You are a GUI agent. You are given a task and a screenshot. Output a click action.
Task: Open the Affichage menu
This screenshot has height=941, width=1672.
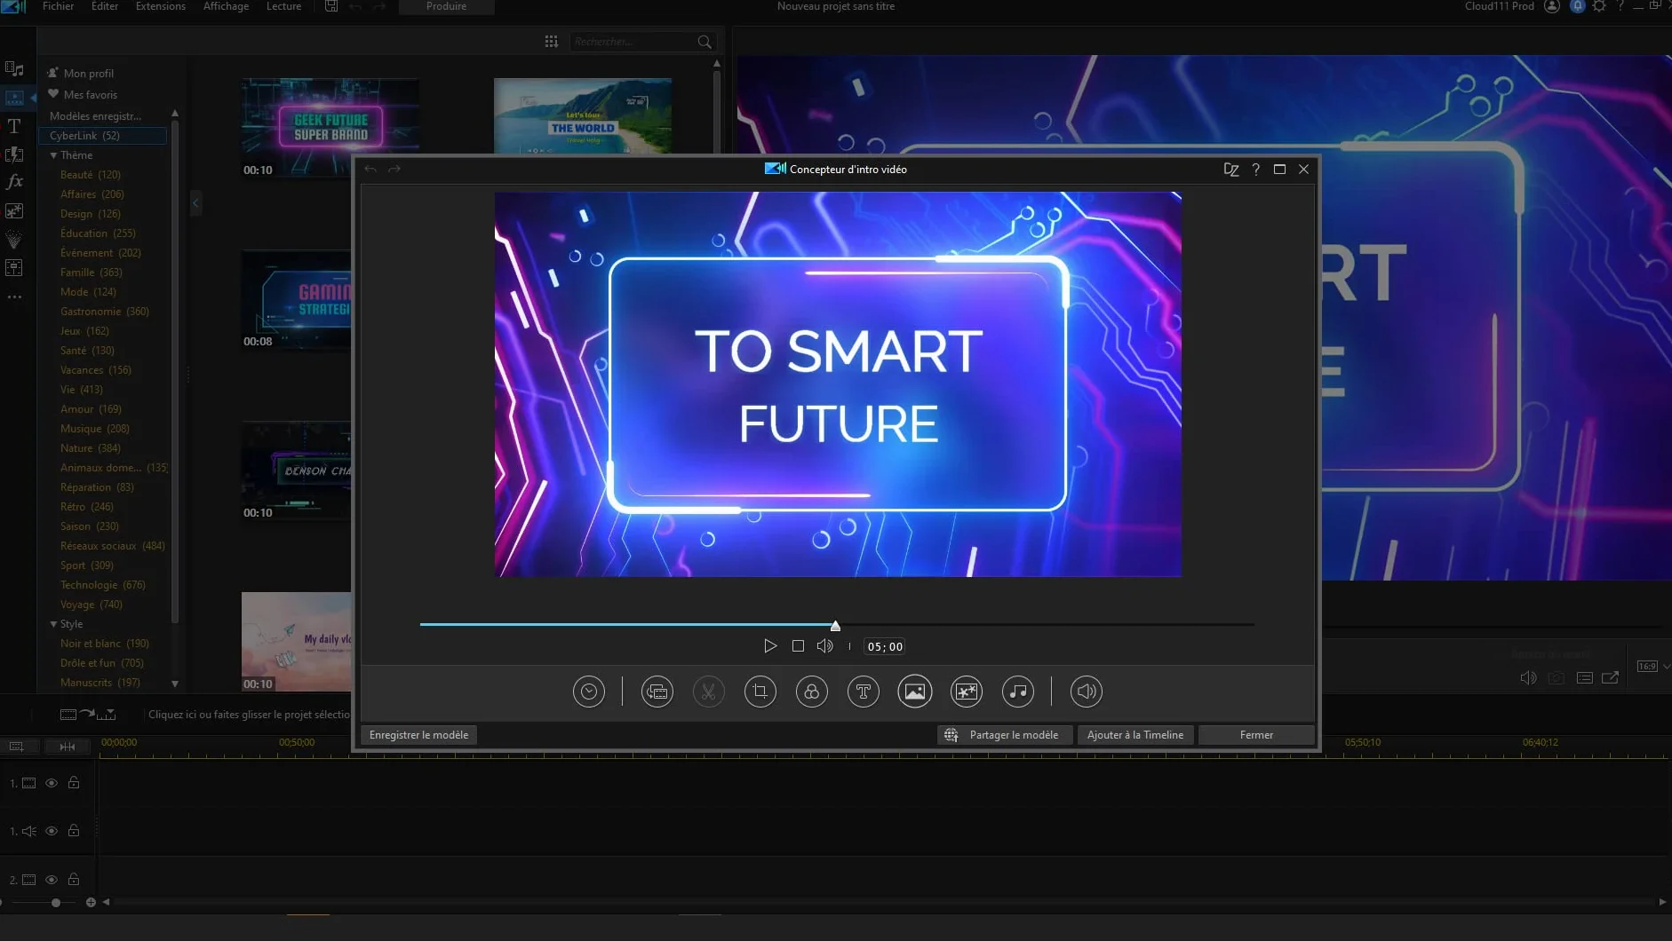226,6
